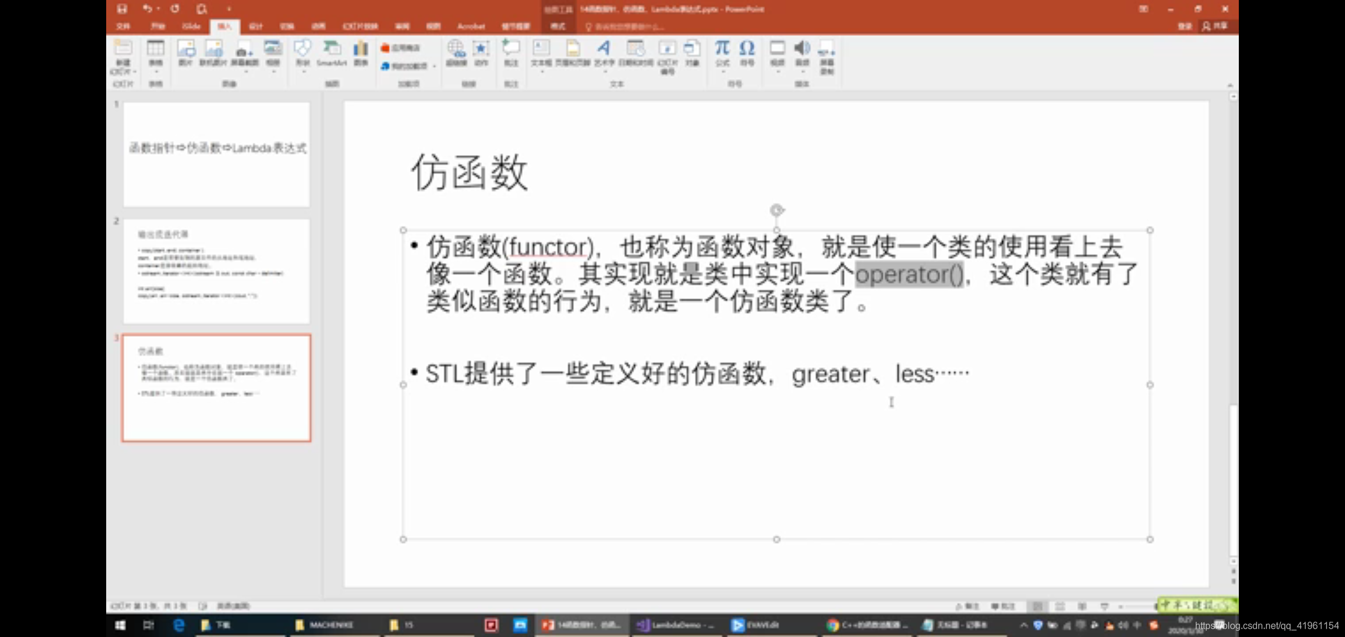The image size is (1345, 637).
Task: Select slide 3 thumbnail
Action: (216, 388)
